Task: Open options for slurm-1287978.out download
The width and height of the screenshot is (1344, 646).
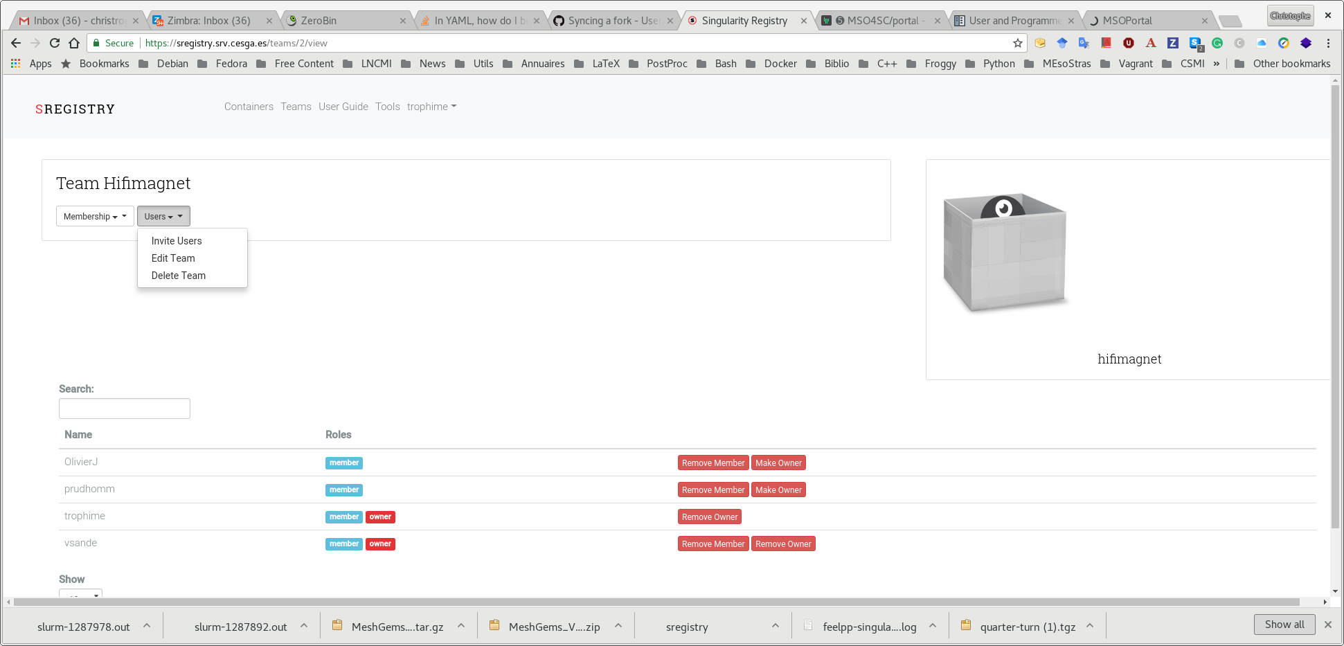Action: tap(147, 626)
